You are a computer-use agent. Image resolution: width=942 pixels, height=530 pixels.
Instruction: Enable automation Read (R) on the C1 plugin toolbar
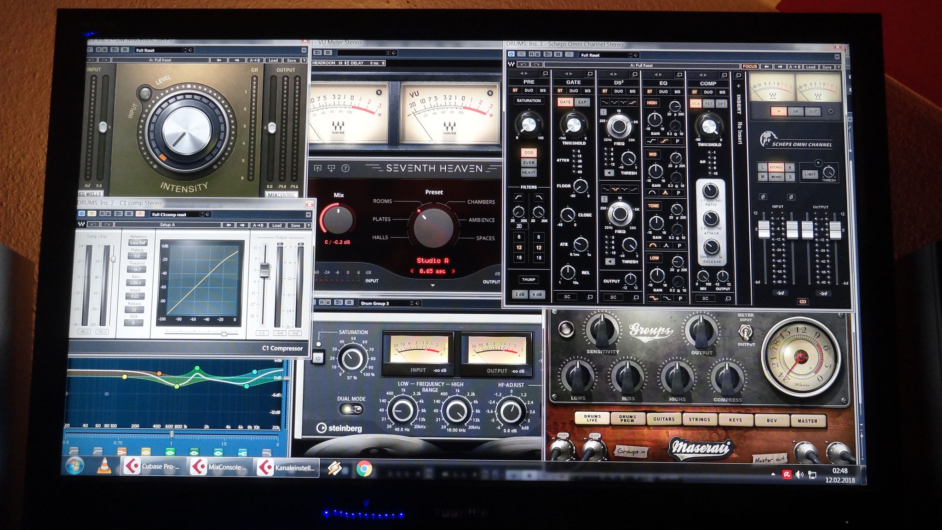pos(102,214)
